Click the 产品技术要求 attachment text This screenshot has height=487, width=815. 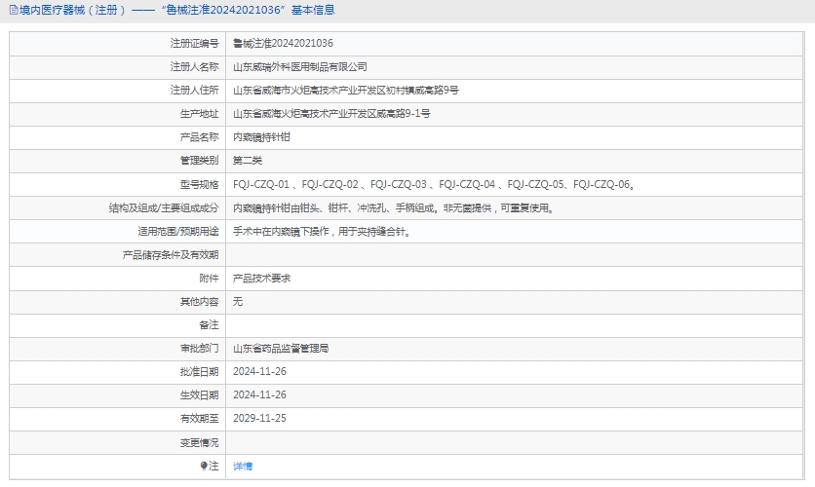coord(261,278)
